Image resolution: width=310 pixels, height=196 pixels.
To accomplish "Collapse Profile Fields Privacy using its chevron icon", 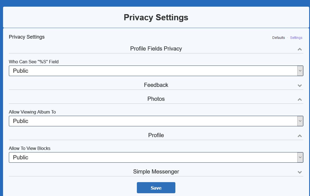I will (299, 49).
